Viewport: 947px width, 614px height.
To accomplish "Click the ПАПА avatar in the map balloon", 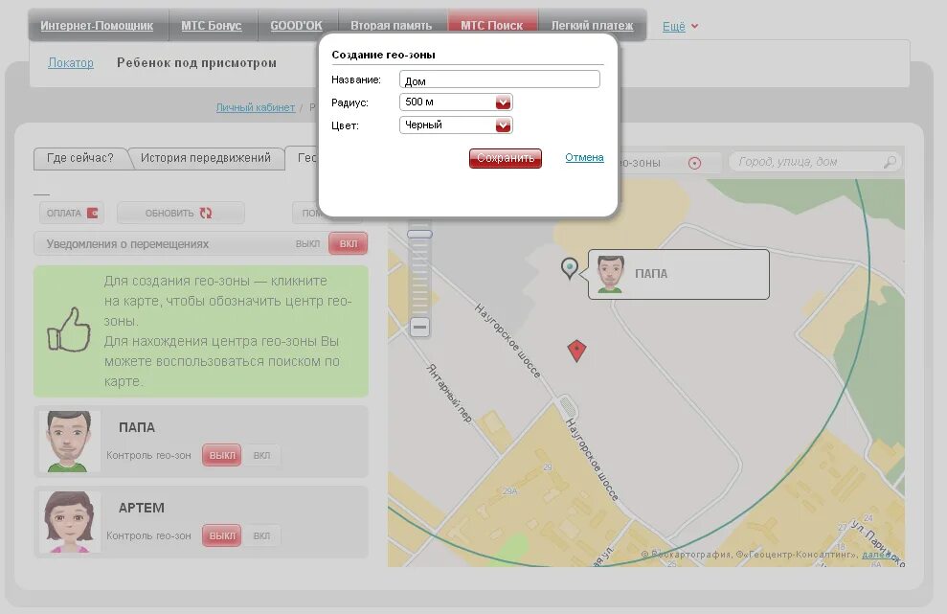I will 610,274.
